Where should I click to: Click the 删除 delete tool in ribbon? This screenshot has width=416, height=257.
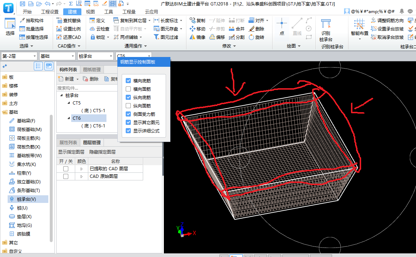tap(256, 29)
